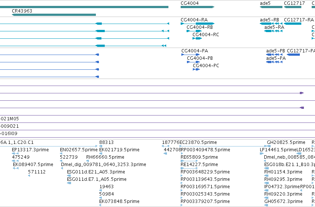
Task: Open transcript CG4004-RA
Action: (194, 20)
